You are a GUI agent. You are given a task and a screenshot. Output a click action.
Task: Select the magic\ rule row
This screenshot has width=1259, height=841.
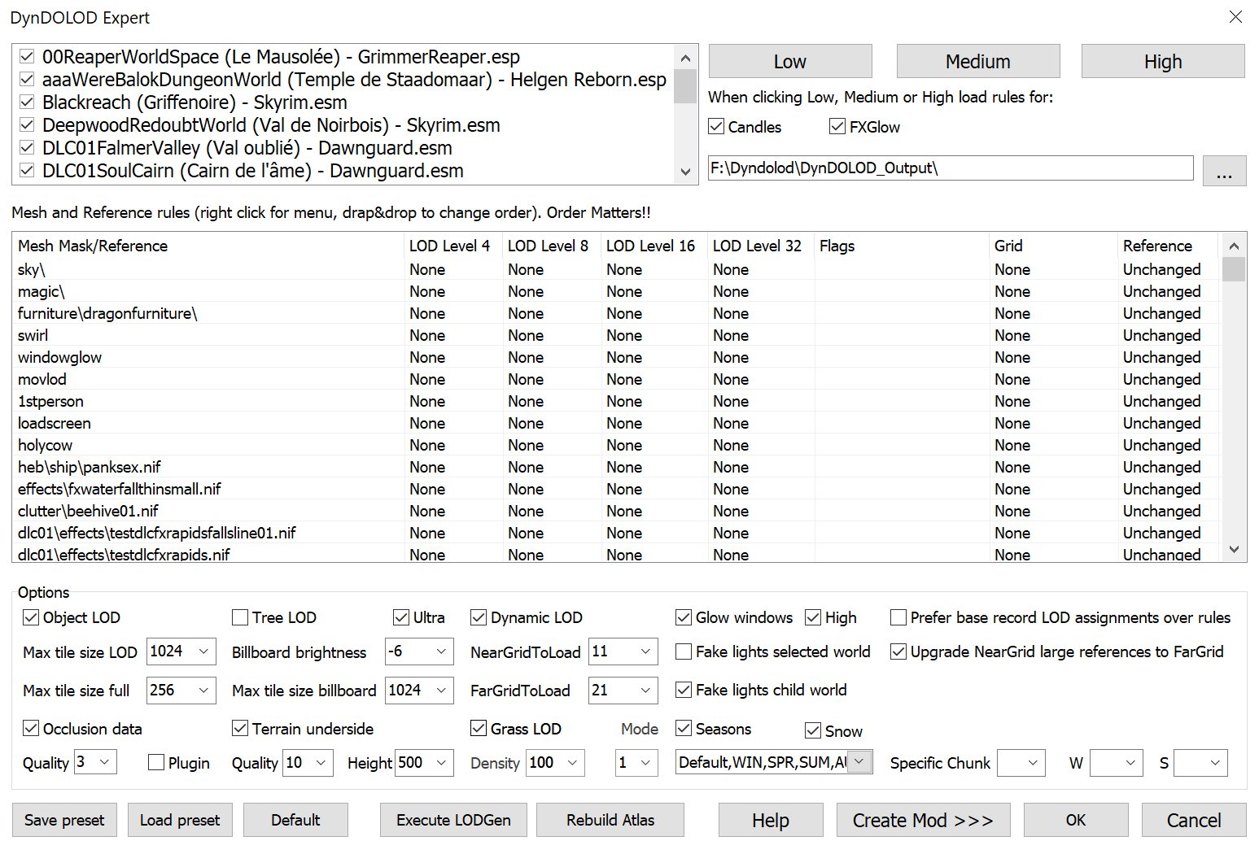pyautogui.click(x=617, y=291)
